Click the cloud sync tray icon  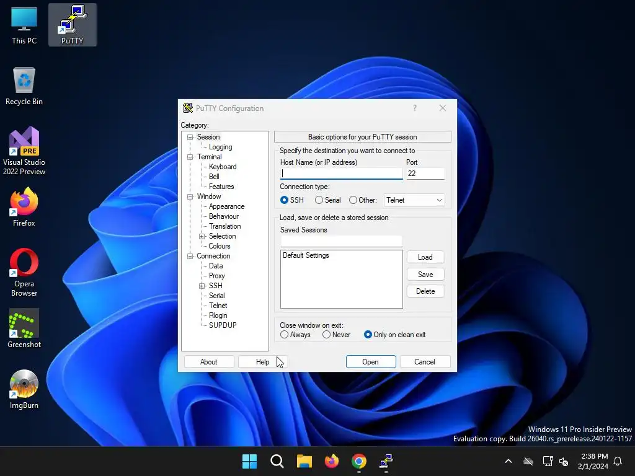(x=528, y=461)
